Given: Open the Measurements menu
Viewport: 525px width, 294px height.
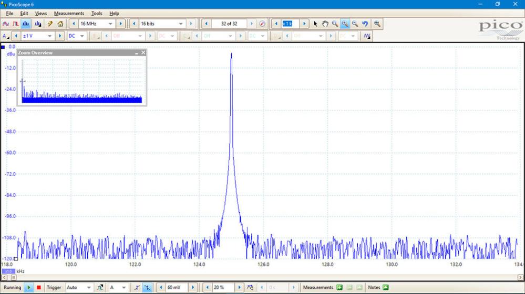Looking at the screenshot, I should coord(69,13).
